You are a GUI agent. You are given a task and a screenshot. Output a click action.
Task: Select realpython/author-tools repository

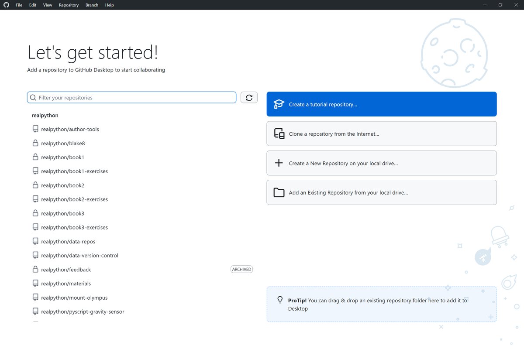[x=142, y=129]
